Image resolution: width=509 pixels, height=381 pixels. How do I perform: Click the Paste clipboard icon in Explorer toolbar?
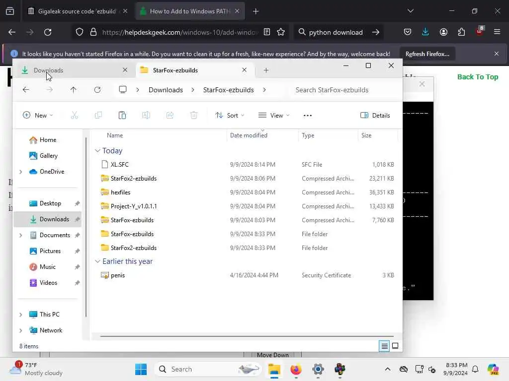click(122, 115)
